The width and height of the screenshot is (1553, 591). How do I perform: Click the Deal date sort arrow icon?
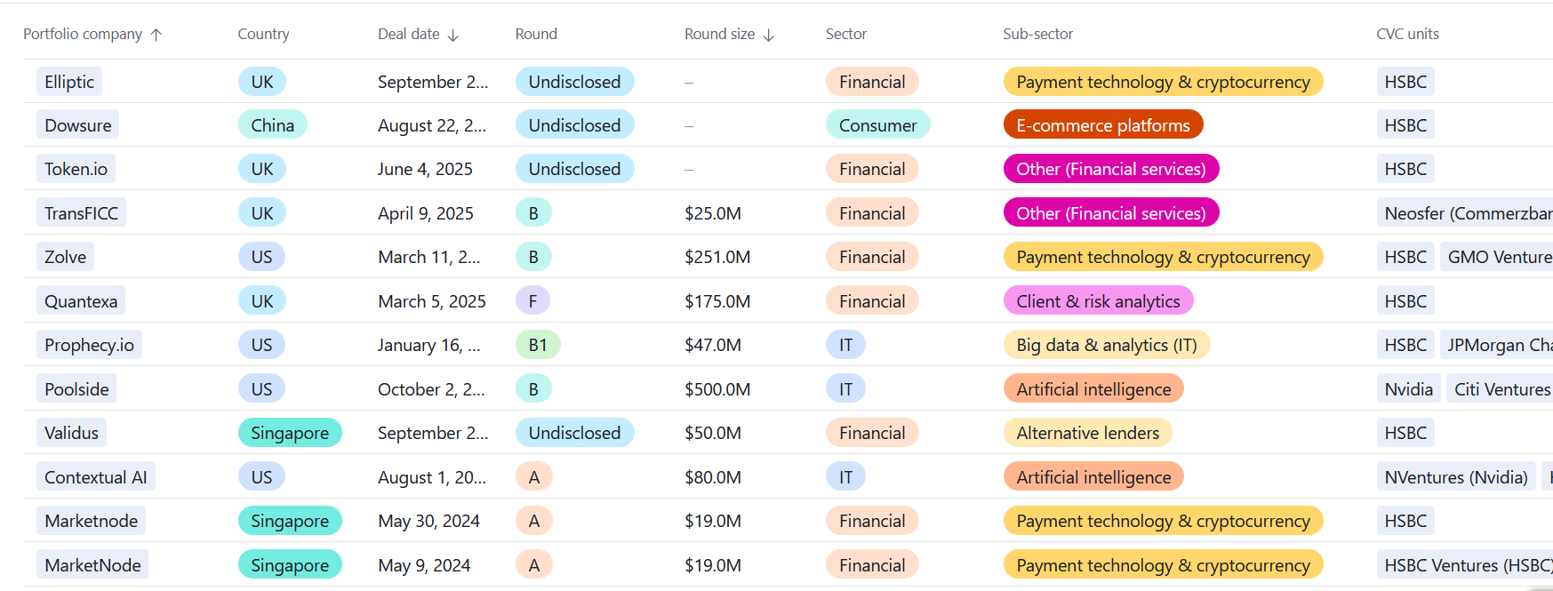click(x=452, y=35)
